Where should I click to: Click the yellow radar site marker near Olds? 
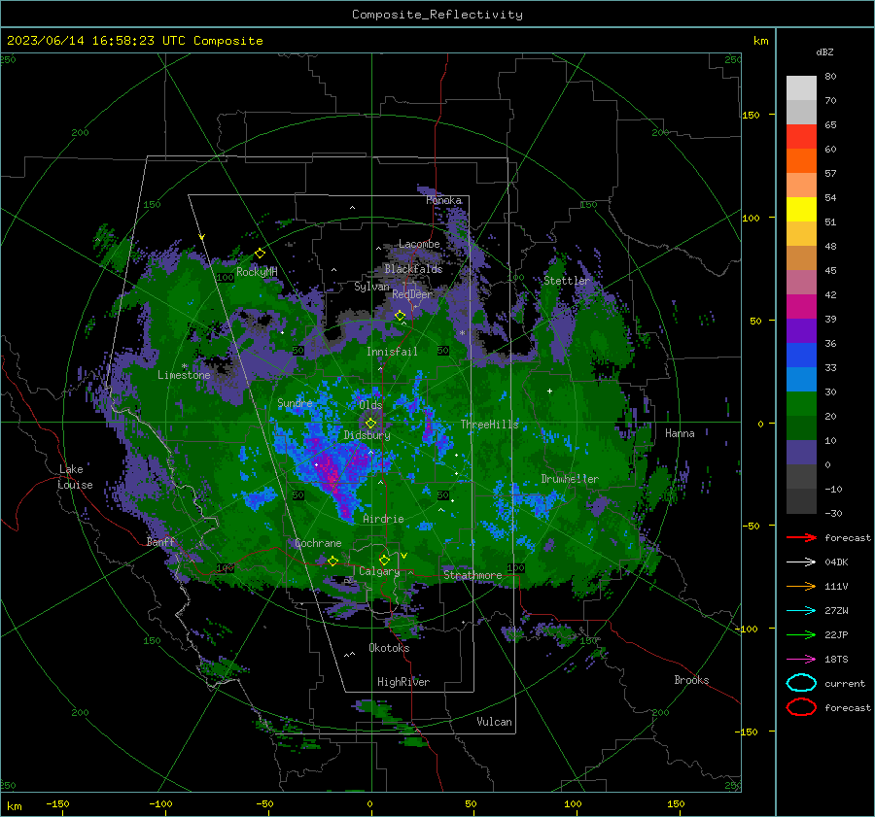(x=370, y=424)
